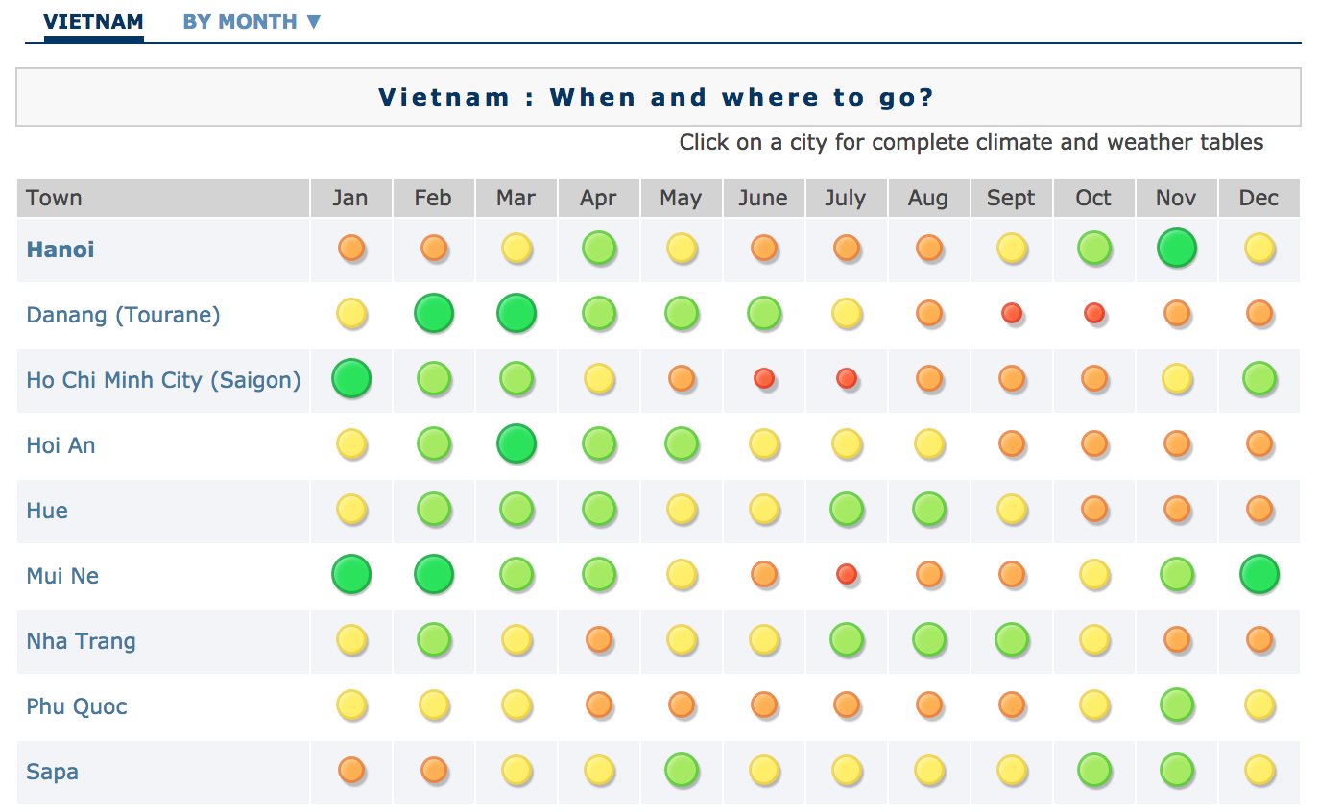Click Hanoi's dark green November indicator

(x=1176, y=248)
